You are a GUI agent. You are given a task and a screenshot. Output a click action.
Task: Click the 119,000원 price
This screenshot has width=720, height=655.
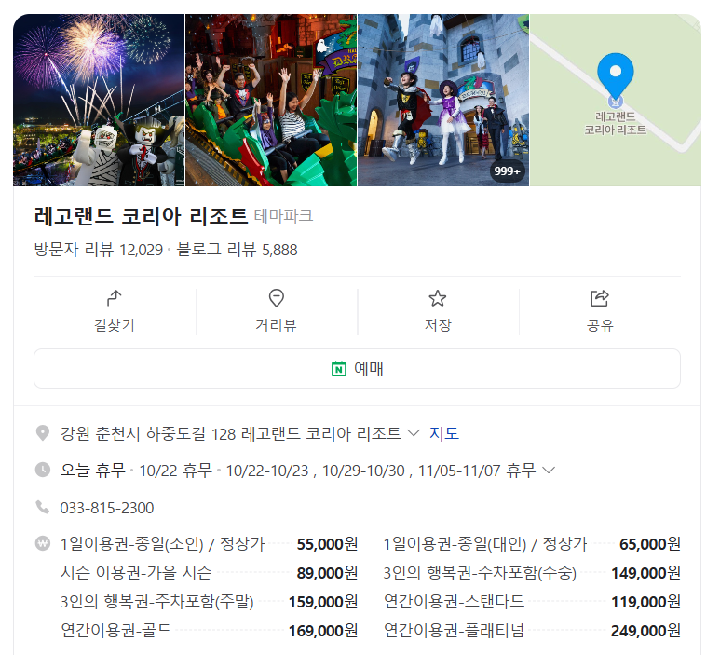coord(646,602)
